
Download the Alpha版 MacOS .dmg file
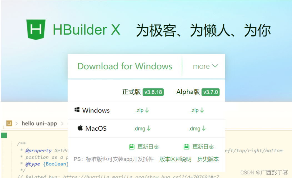click(197, 128)
